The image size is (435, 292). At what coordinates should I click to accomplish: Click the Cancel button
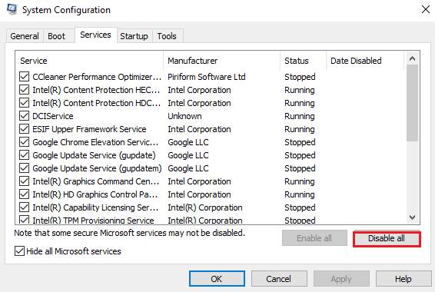tap(279, 279)
